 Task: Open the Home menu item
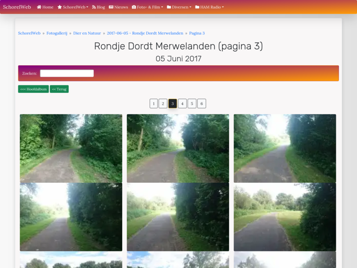pos(45,7)
